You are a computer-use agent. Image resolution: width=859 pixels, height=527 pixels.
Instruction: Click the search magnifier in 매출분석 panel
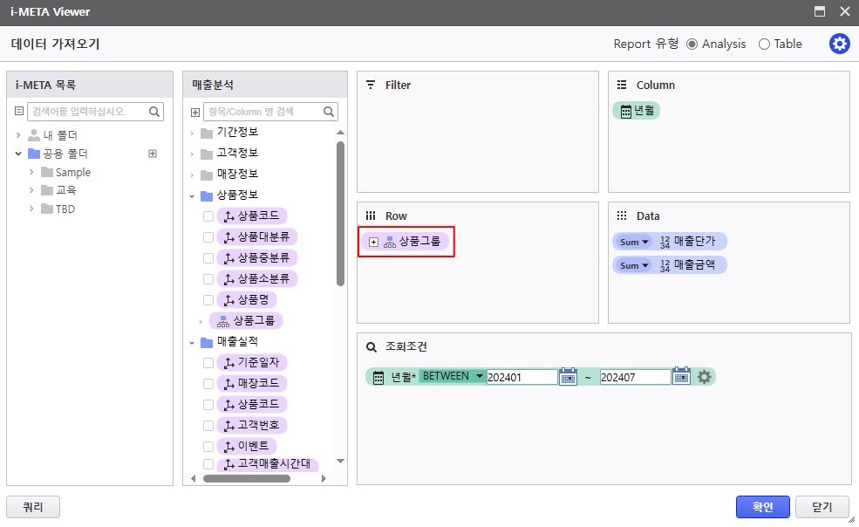(x=329, y=112)
